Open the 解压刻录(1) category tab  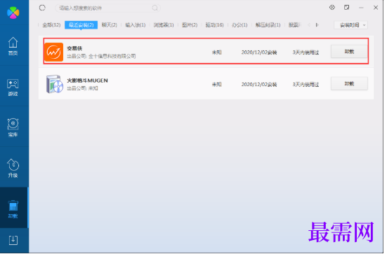[x=268, y=24]
